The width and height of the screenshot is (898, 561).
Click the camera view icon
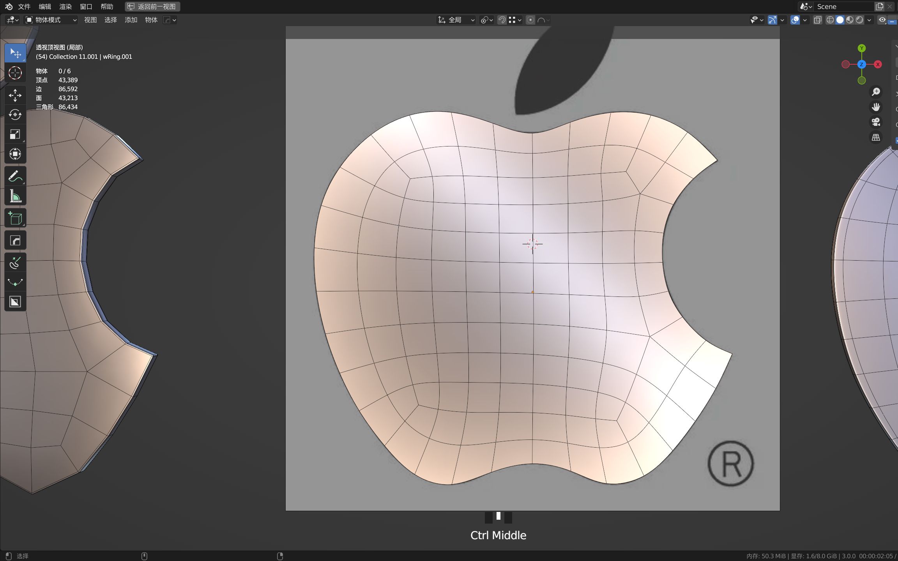coord(876,122)
